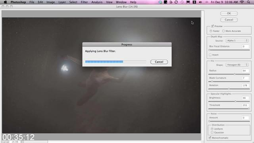
Task: Click the Progress dialog title bar
Action: (x=127, y=44)
